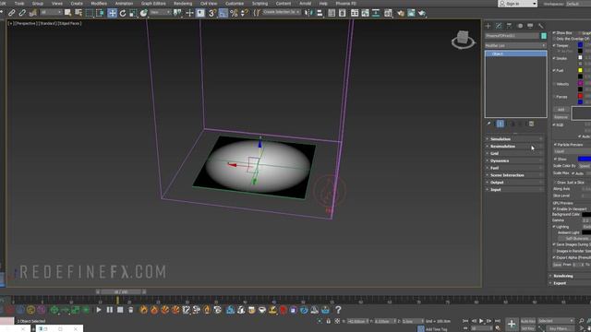The width and height of the screenshot is (591, 332).
Task: Open the Modifier List dropdown
Action: coord(515,45)
